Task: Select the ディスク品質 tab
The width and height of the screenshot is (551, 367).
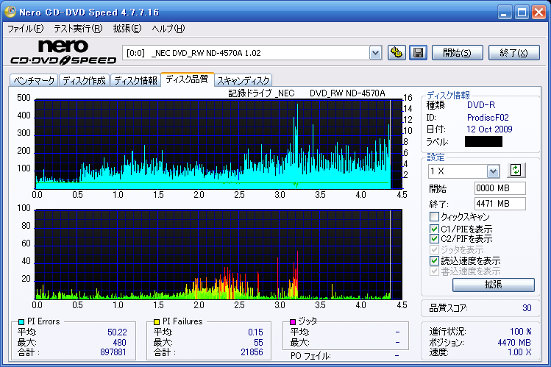Action: (x=188, y=79)
